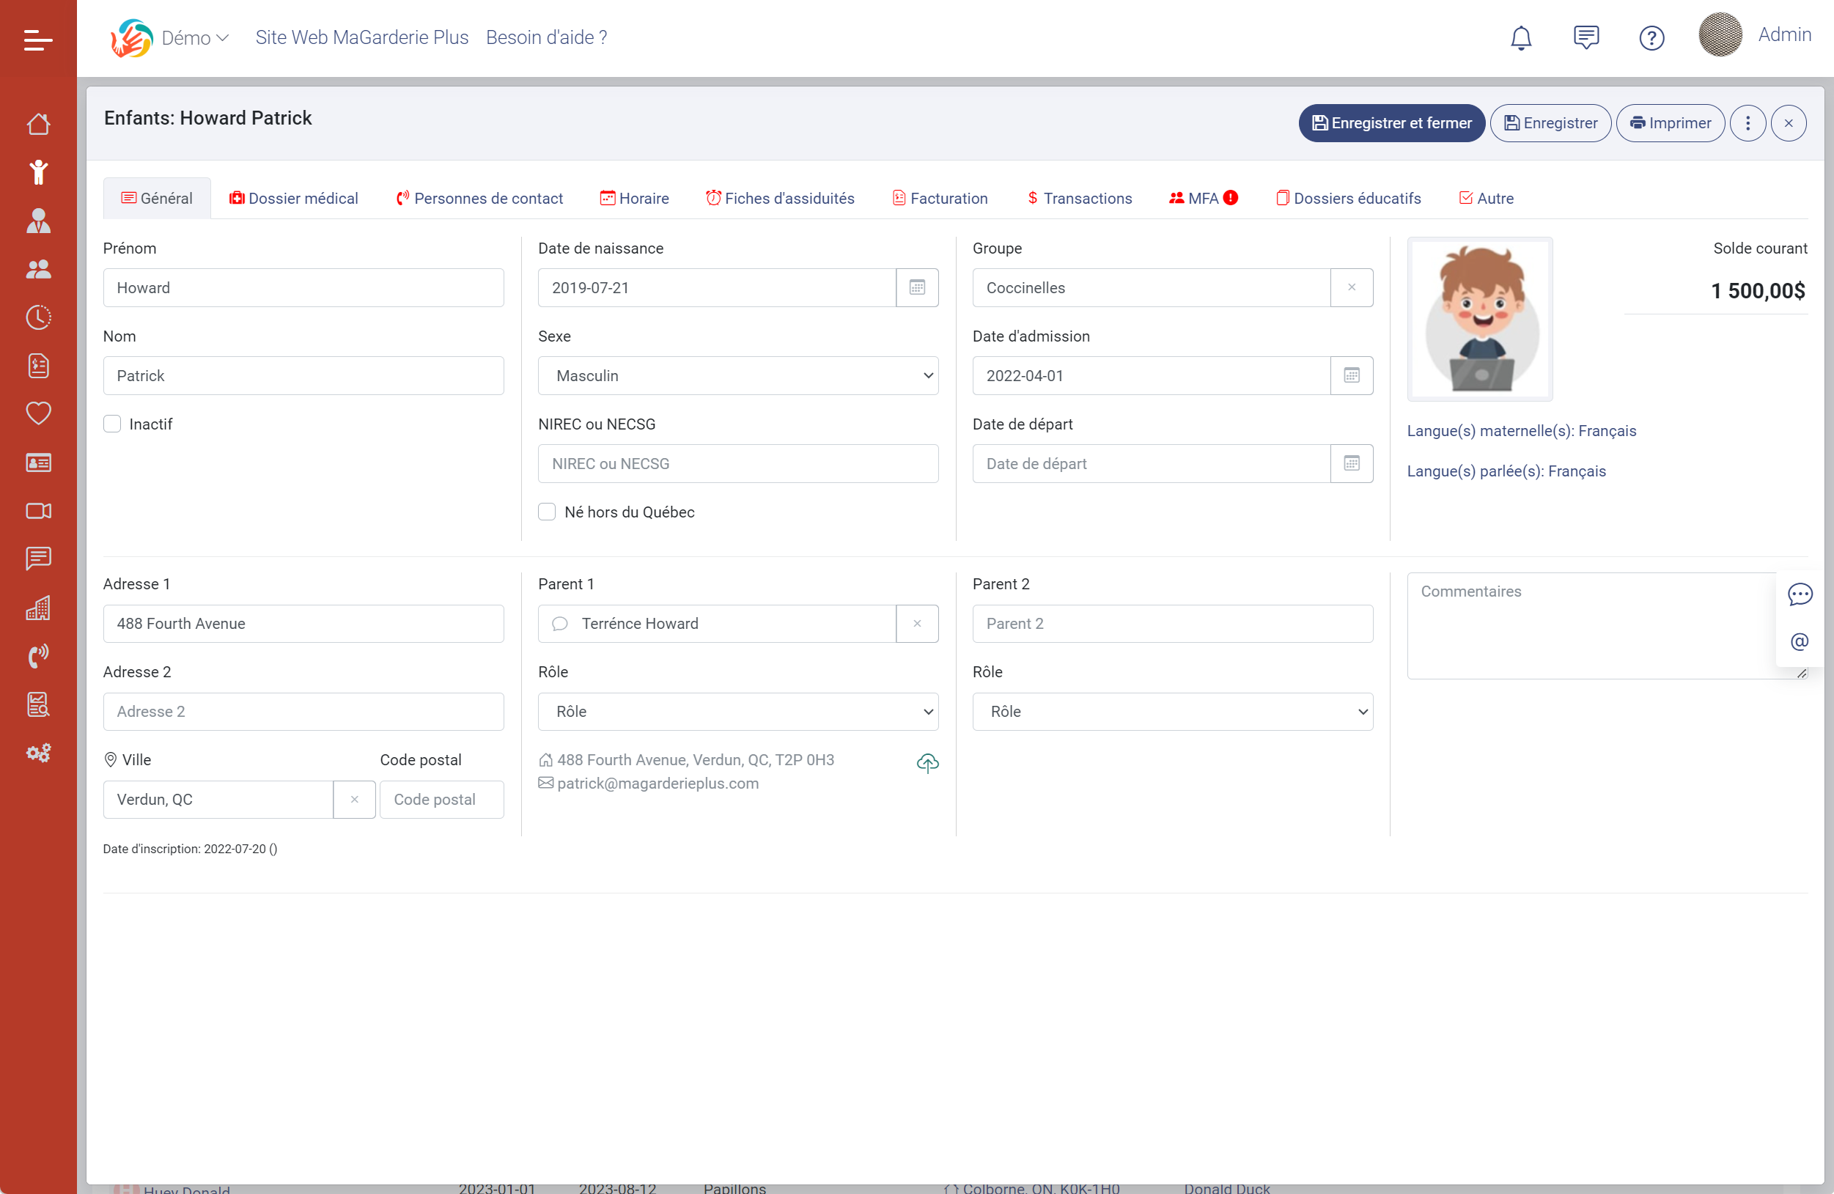Image resolution: width=1834 pixels, height=1194 pixels.
Task: Click the child's avatar photo
Action: (x=1479, y=318)
